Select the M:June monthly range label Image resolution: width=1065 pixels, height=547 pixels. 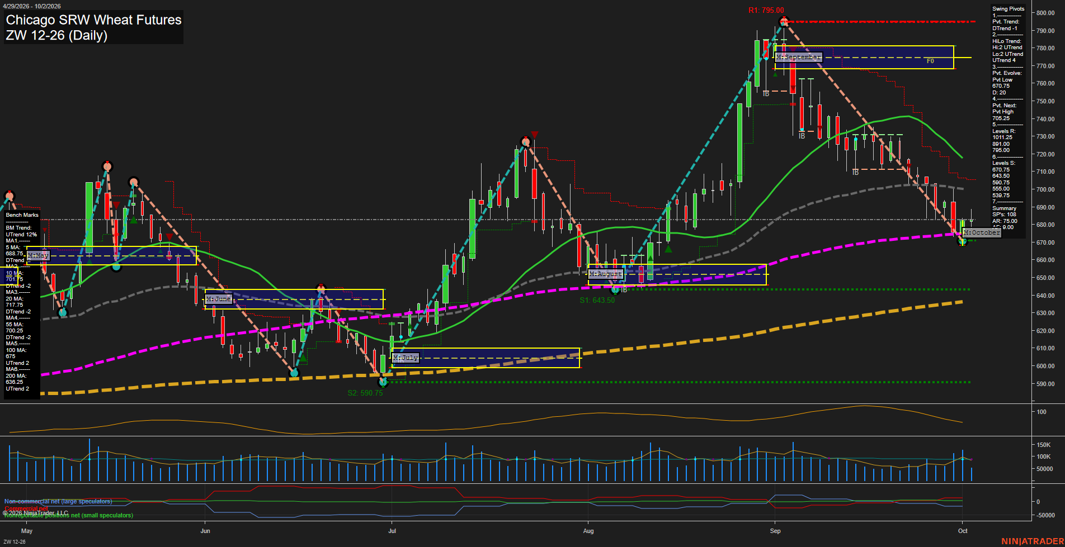[x=218, y=299]
